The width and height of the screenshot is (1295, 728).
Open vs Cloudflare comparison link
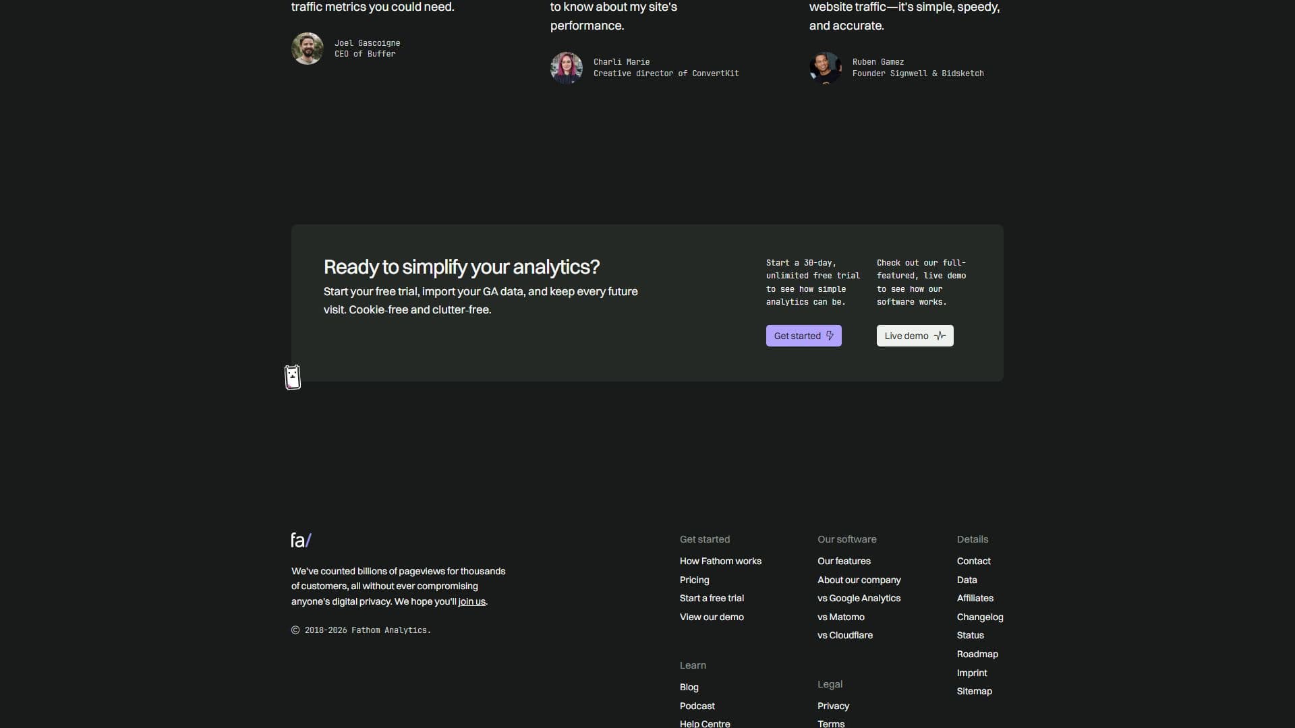tap(844, 635)
